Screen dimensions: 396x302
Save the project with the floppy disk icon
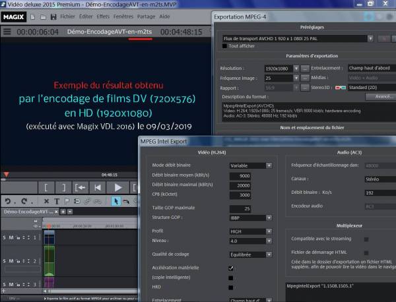(53, 17)
